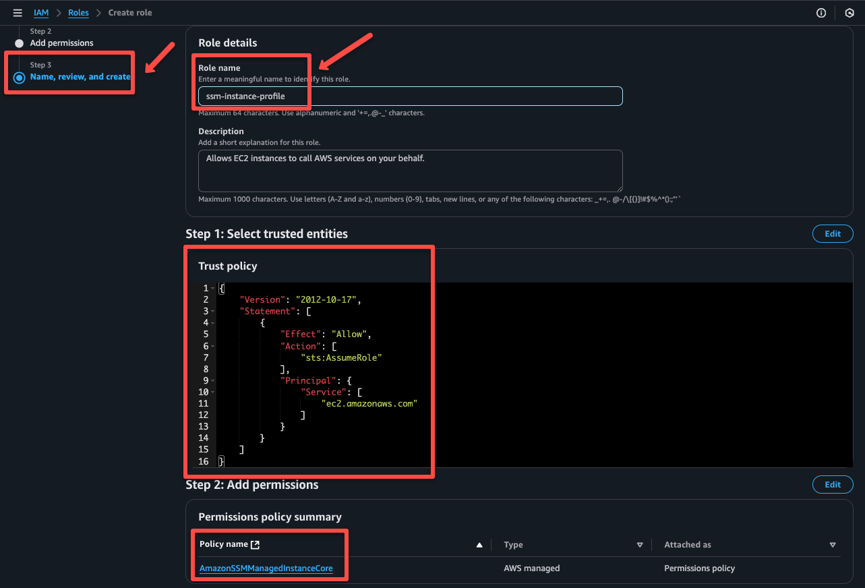Sort the Type column using its arrow
The image size is (865, 588).
click(640, 545)
